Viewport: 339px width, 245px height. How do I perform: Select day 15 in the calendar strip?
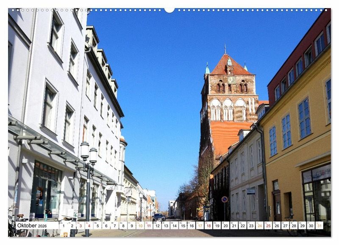(183, 225)
